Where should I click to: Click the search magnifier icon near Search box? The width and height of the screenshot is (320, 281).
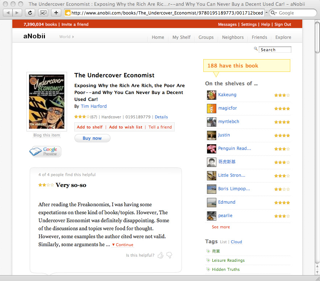255,49
